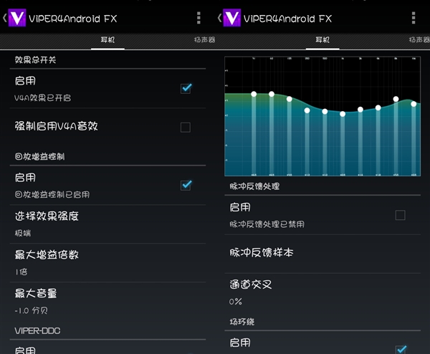Open 脉冲反馈样本 setting
This screenshot has width=430, height=354.
(322, 254)
